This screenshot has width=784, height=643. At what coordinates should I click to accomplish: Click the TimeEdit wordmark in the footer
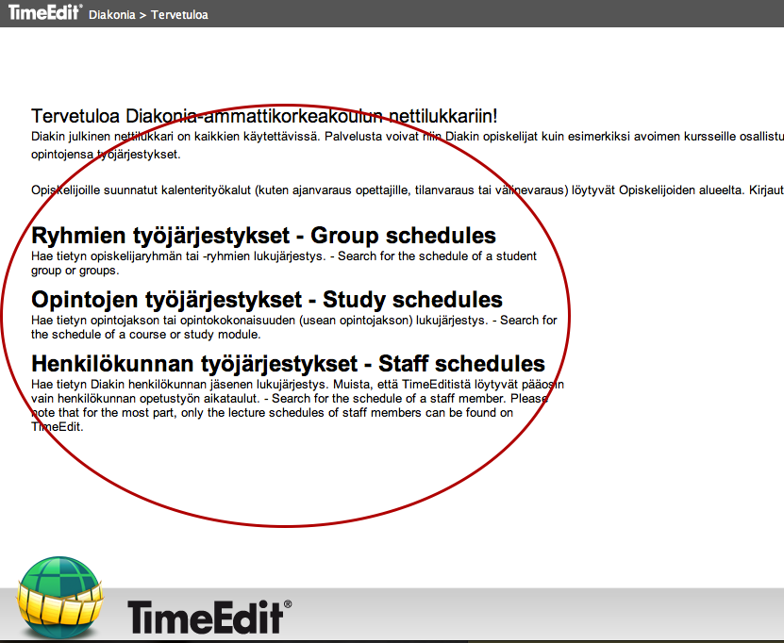click(x=209, y=617)
